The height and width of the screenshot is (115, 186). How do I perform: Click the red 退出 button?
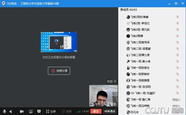pyautogui.click(x=96, y=111)
